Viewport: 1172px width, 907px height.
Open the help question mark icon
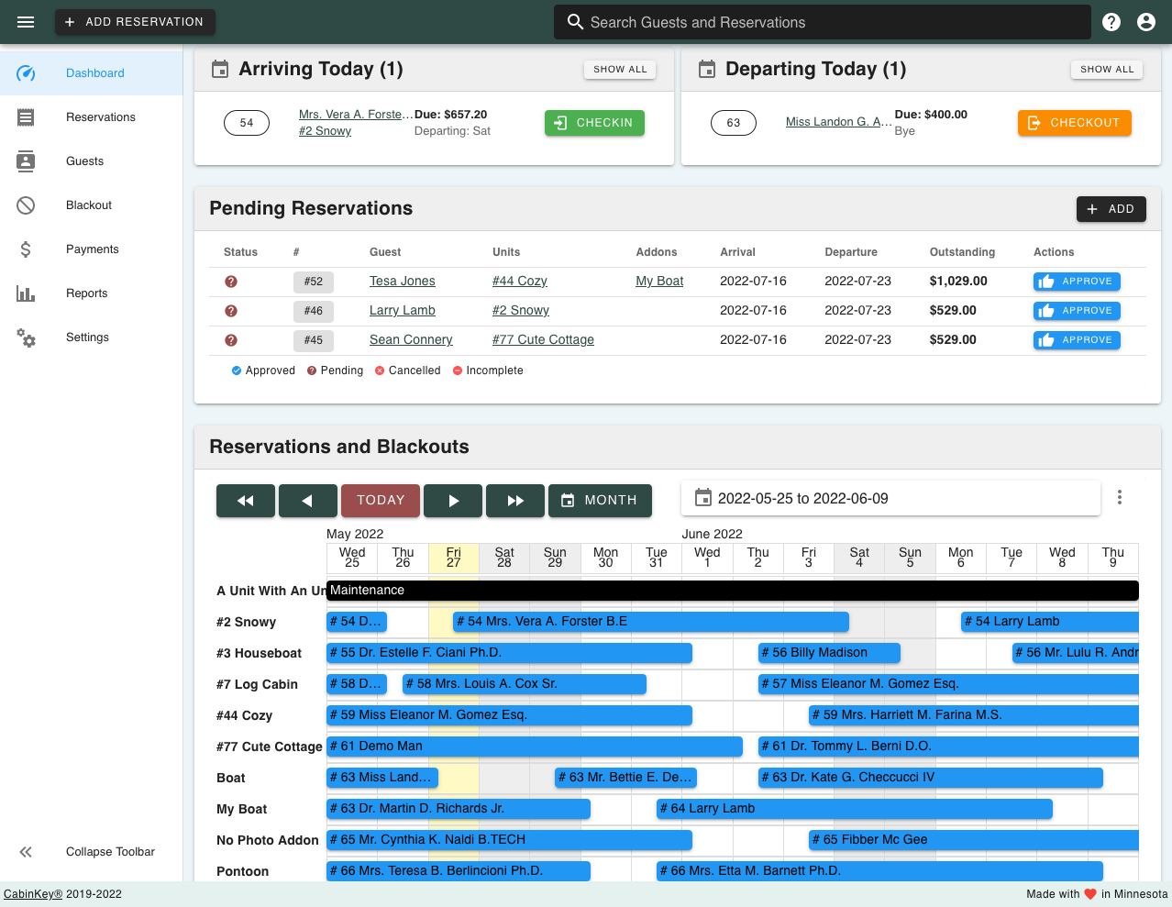click(x=1111, y=21)
